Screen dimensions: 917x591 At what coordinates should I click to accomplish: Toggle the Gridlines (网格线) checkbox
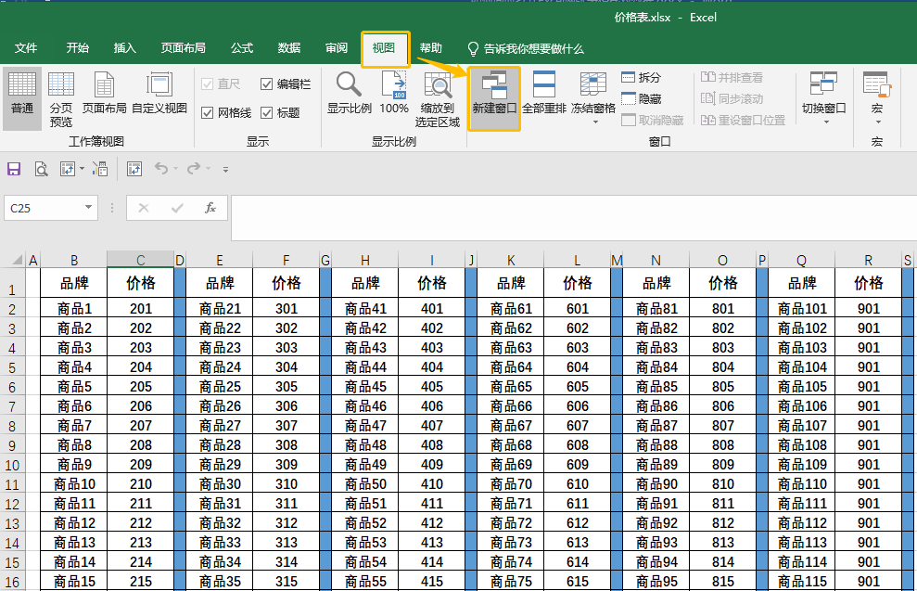pyautogui.click(x=207, y=112)
